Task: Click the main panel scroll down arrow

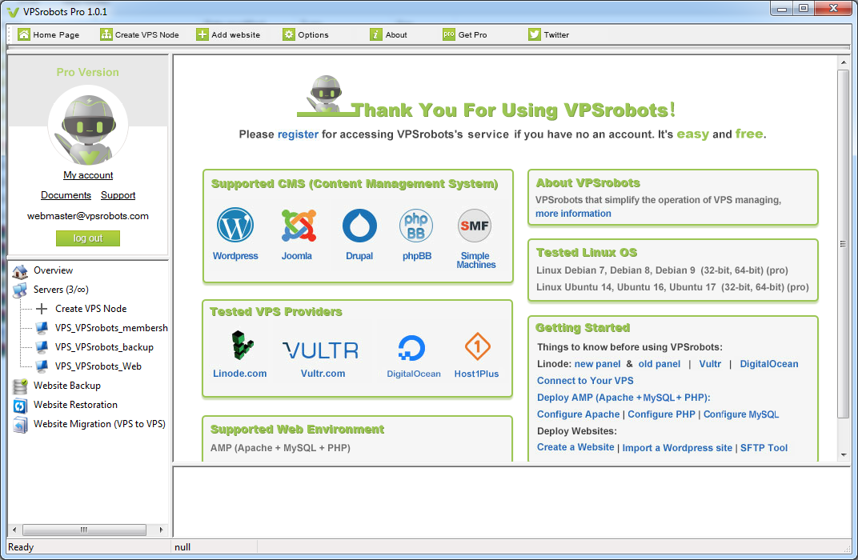Action: coord(844,455)
